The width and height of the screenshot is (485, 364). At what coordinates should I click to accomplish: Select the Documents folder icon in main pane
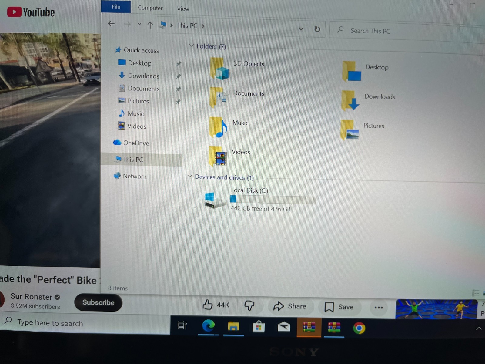click(218, 98)
